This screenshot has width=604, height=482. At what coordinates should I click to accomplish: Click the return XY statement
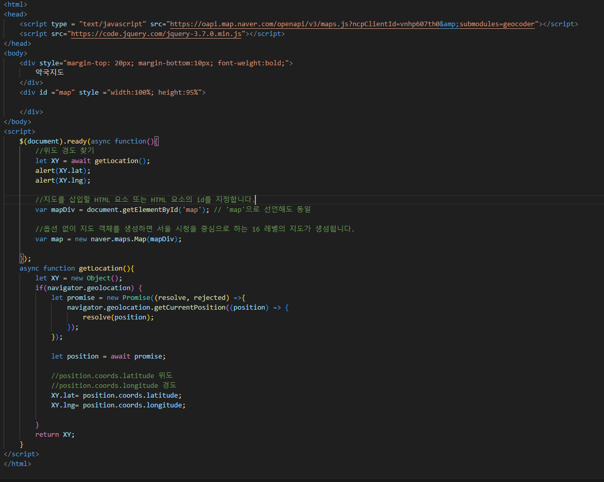click(x=55, y=434)
